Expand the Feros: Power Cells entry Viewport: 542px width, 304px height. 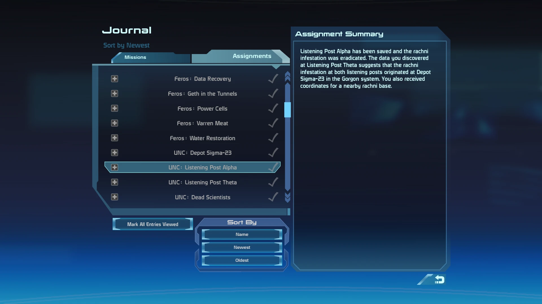[x=114, y=108]
